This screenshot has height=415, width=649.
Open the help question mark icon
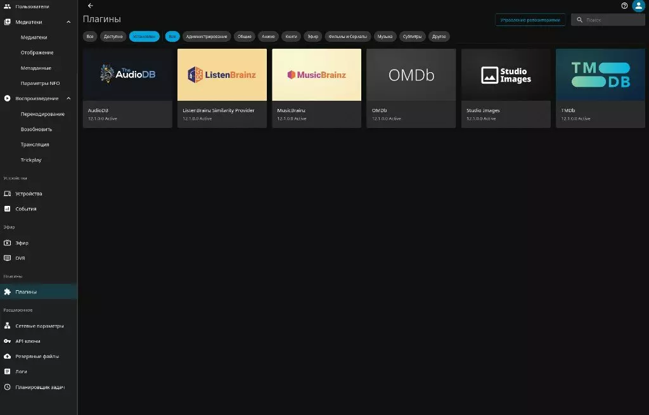coord(624,6)
